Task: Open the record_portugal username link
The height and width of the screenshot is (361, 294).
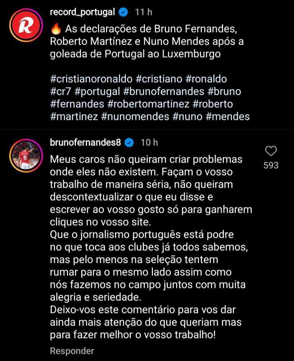Action: tap(82, 12)
